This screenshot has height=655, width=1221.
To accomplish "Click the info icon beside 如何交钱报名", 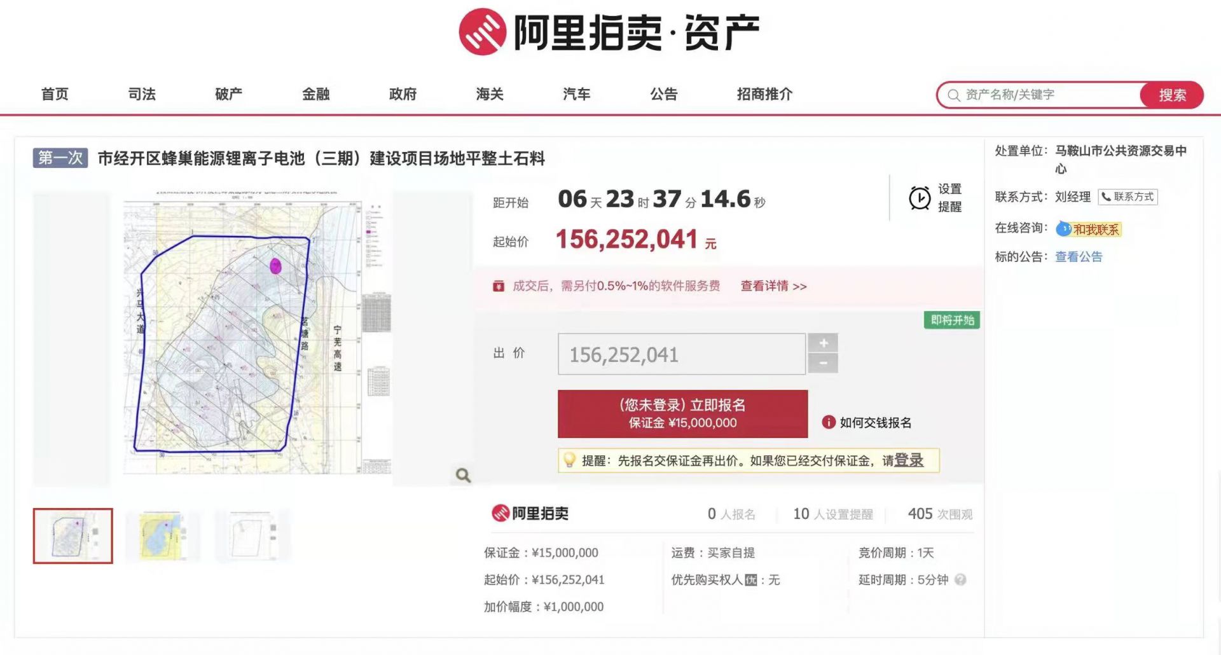I will [828, 422].
